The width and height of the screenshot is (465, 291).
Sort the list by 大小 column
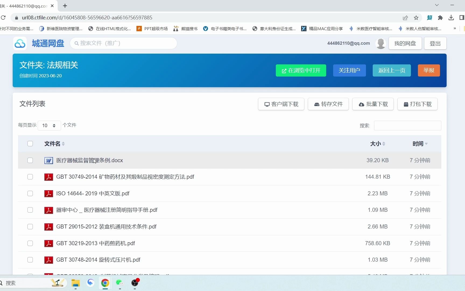click(378, 144)
